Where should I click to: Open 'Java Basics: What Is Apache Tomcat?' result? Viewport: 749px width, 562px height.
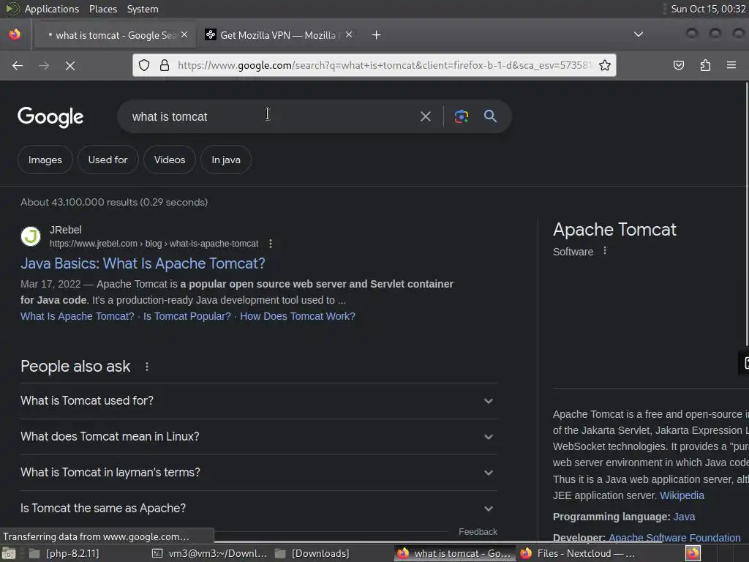point(143,263)
